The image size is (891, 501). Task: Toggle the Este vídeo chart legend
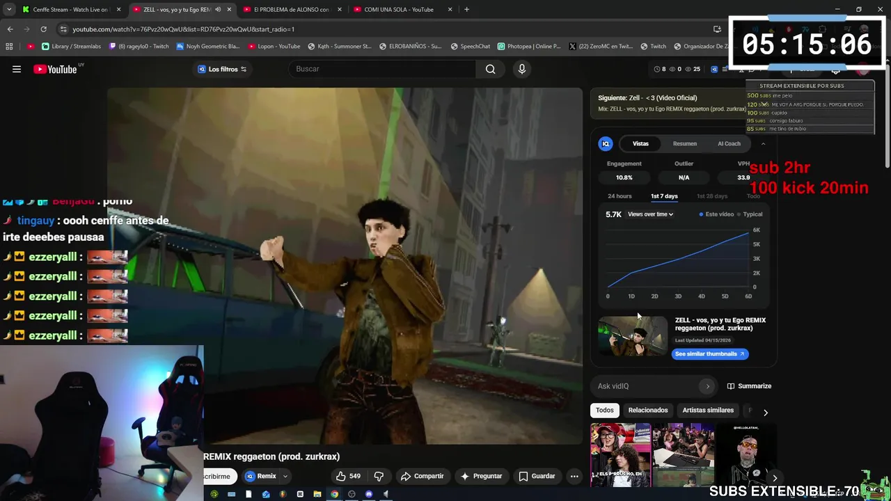click(x=716, y=214)
